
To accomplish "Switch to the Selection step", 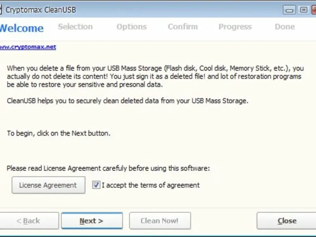I will (75, 27).
